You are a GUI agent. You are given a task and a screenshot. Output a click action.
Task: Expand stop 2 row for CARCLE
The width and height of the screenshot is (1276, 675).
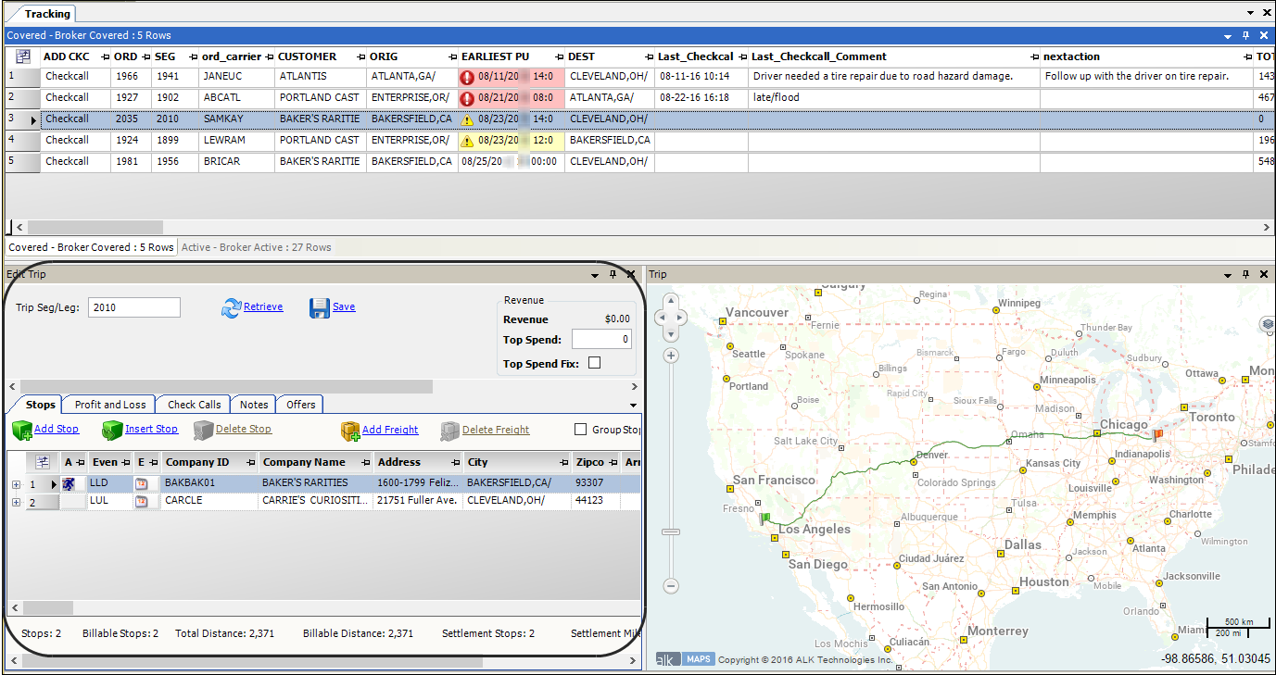coord(16,502)
